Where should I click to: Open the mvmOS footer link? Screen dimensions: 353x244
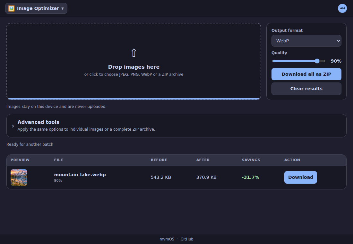click(x=167, y=239)
